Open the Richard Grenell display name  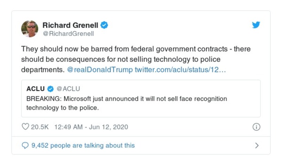pos(70,25)
